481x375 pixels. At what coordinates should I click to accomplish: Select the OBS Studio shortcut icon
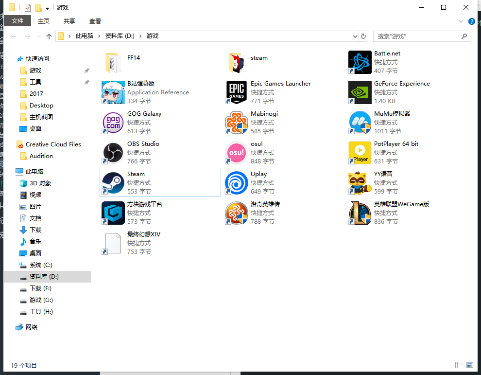pyautogui.click(x=113, y=153)
